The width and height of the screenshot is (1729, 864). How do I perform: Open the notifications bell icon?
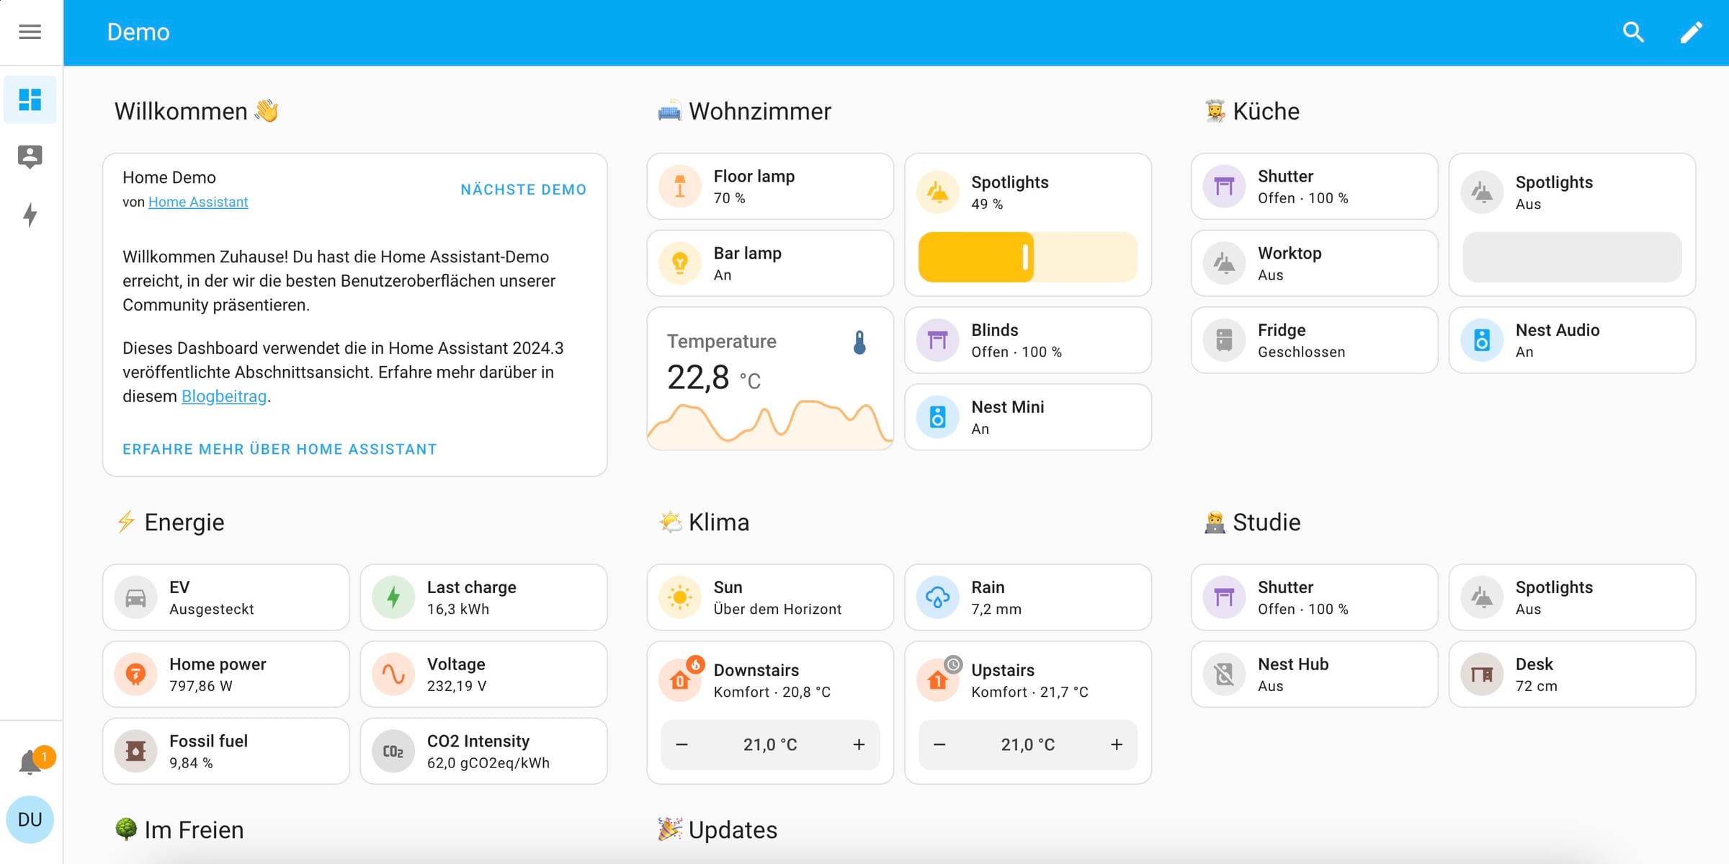point(30,762)
